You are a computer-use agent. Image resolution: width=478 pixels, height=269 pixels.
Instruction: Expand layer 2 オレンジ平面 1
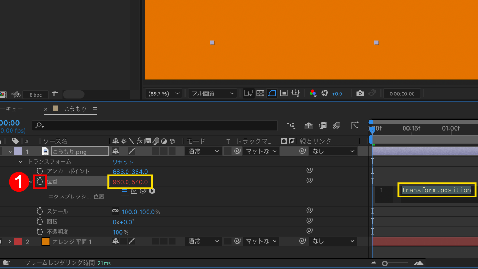coord(10,242)
